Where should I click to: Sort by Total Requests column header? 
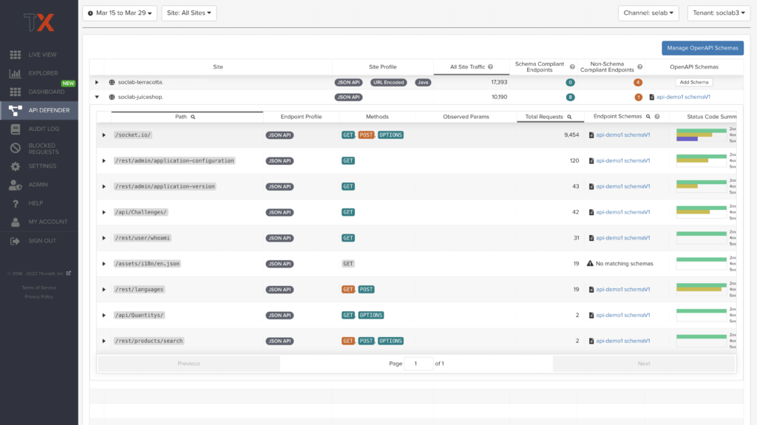click(x=543, y=117)
